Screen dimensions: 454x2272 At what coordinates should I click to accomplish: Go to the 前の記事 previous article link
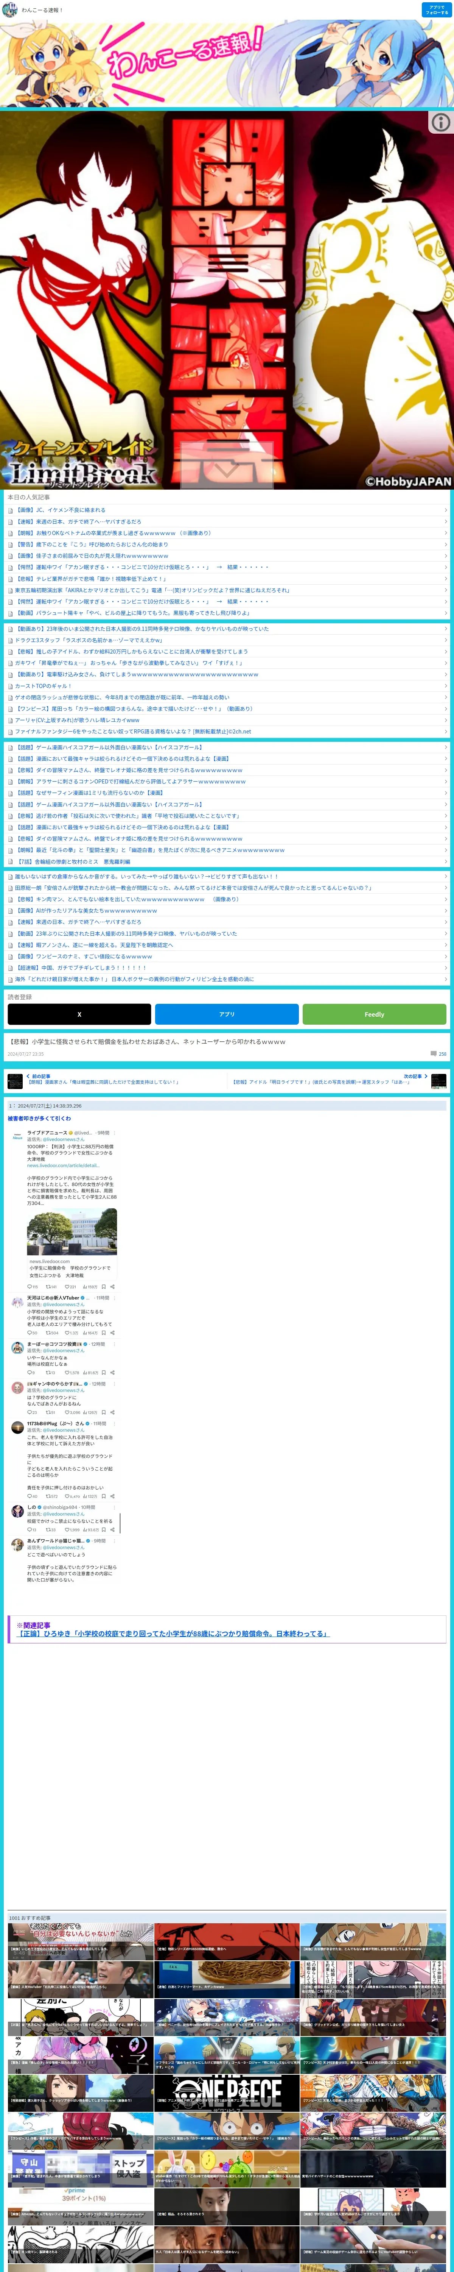coord(102,1080)
